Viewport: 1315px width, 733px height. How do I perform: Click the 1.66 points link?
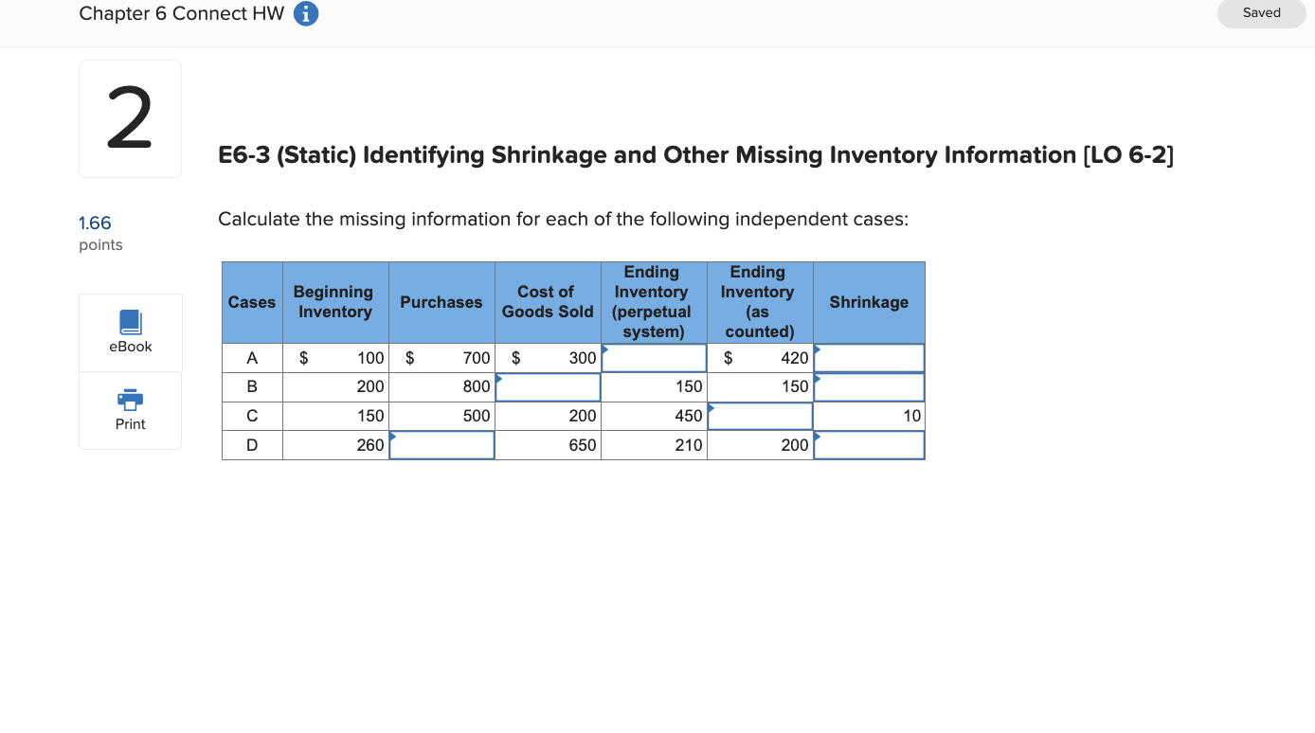pyautogui.click(x=95, y=223)
